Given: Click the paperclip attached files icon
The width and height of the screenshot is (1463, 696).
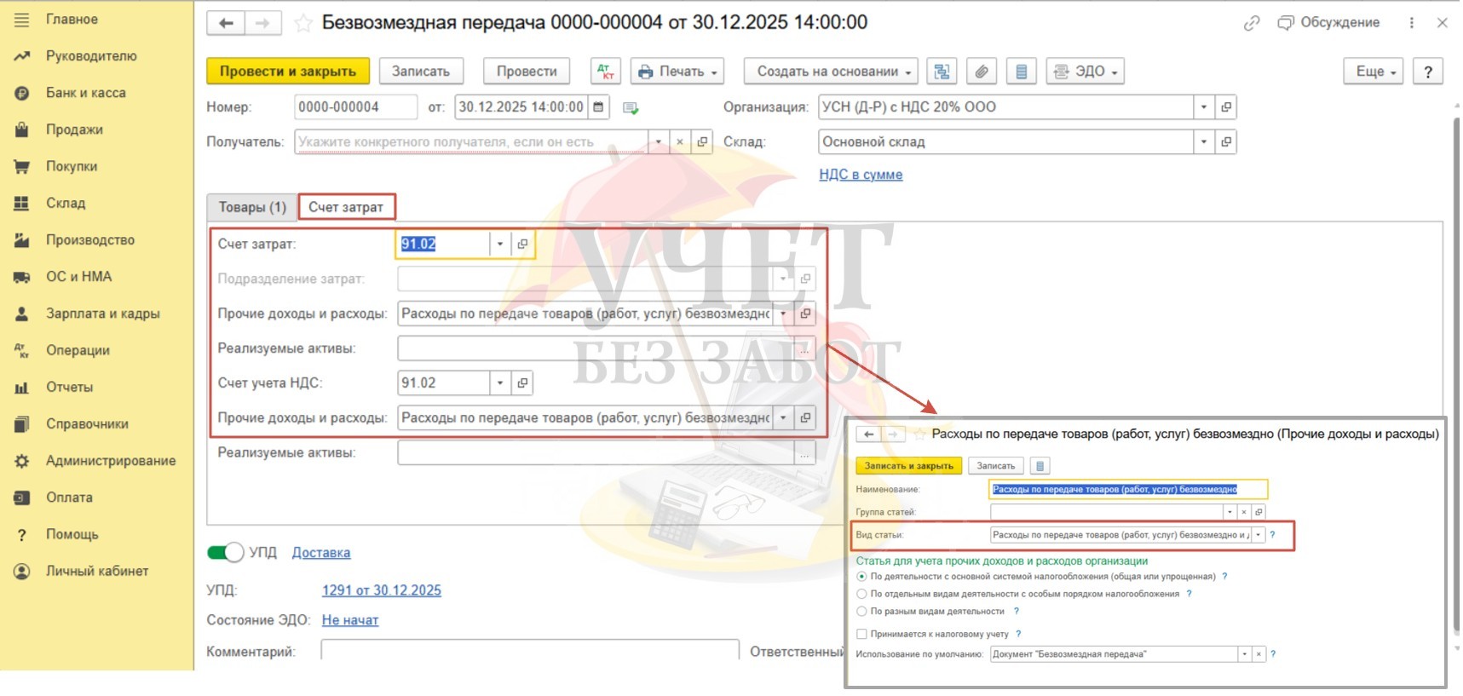Looking at the screenshot, I should tap(982, 72).
